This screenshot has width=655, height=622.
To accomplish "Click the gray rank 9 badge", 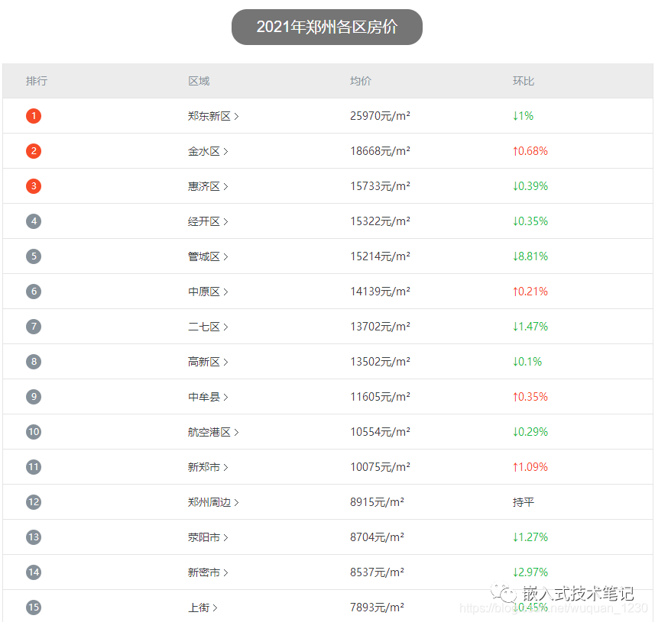I will [x=34, y=396].
